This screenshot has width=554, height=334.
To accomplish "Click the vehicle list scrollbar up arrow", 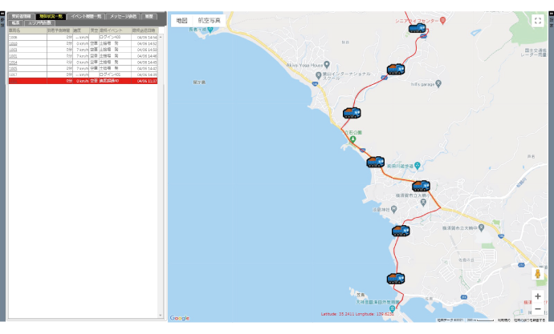I will point(162,37).
